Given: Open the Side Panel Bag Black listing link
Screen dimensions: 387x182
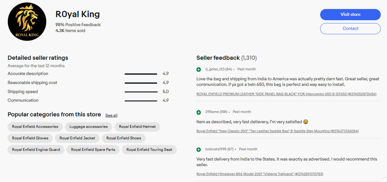Looking at the screenshot, I should 286,94.
